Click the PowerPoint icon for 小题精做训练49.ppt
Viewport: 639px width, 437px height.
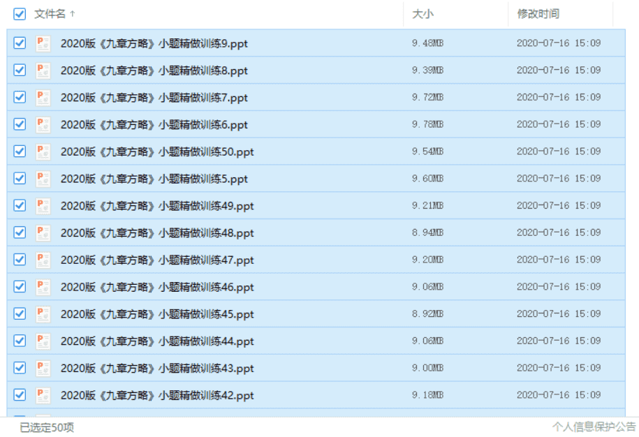[x=43, y=206]
